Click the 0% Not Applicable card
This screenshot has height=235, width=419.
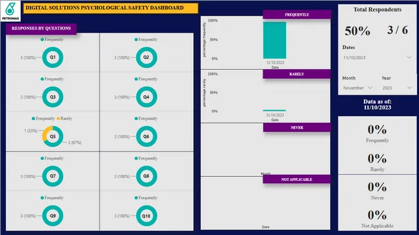377,219
